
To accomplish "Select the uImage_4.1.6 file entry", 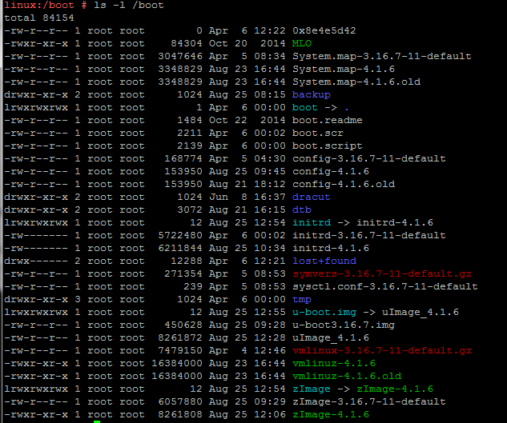I will [331, 337].
